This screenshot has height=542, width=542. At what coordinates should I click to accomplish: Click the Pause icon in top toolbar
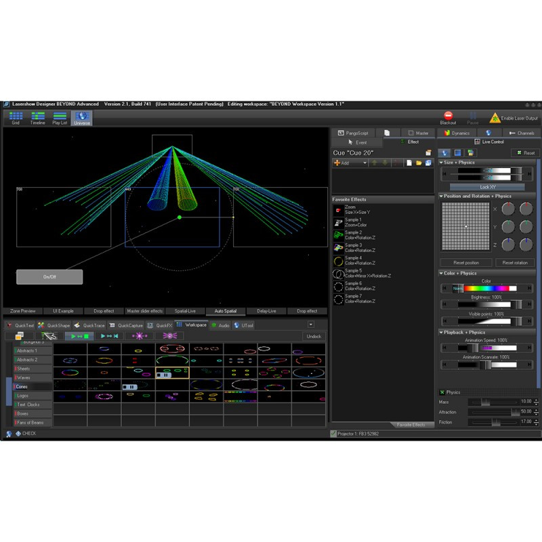[x=472, y=116]
